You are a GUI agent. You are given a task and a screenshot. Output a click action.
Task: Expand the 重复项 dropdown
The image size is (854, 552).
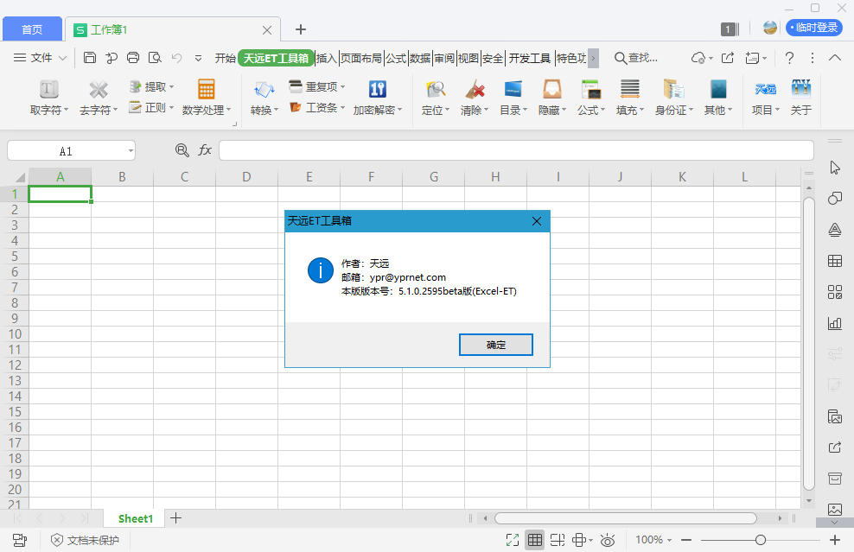coord(342,87)
